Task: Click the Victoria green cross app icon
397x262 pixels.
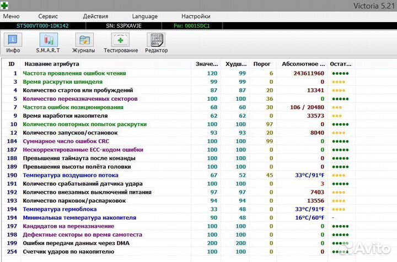Action: coord(6,5)
